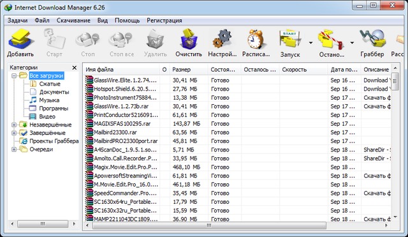This screenshot has height=237, width=408.
Task: Select the PrintConductor5216091 file
Action: pos(237,115)
